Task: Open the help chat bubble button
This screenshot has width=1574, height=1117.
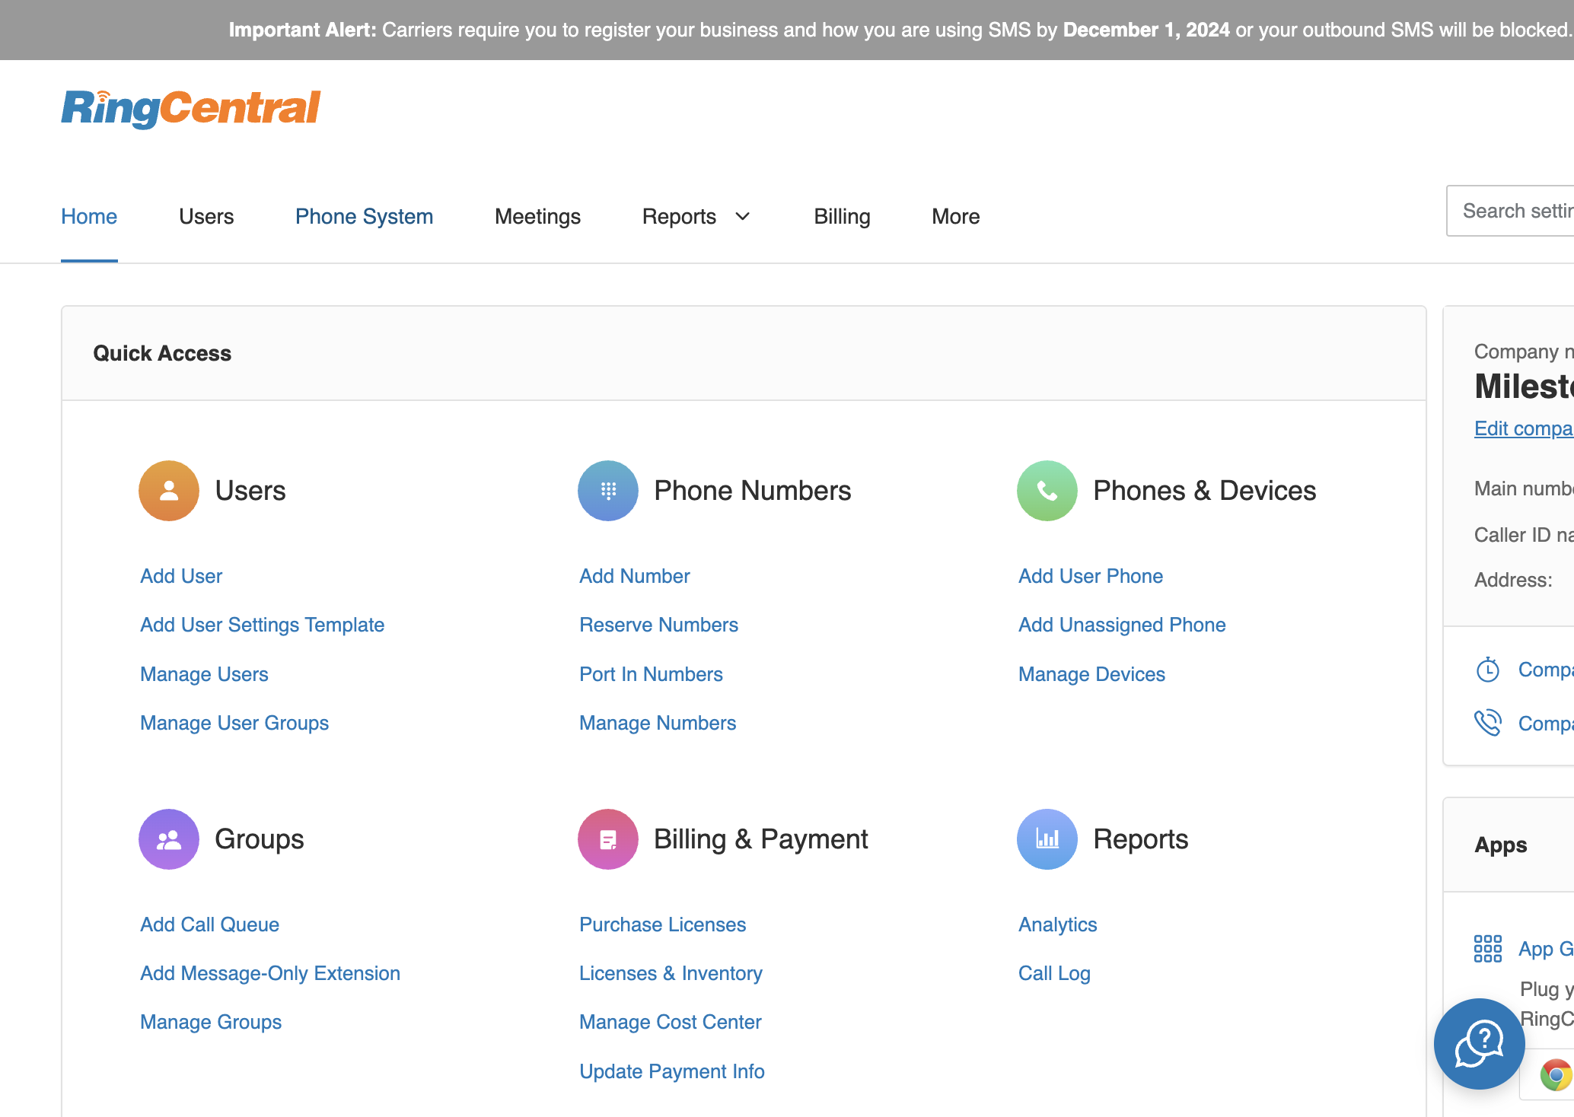Action: coord(1479,1044)
